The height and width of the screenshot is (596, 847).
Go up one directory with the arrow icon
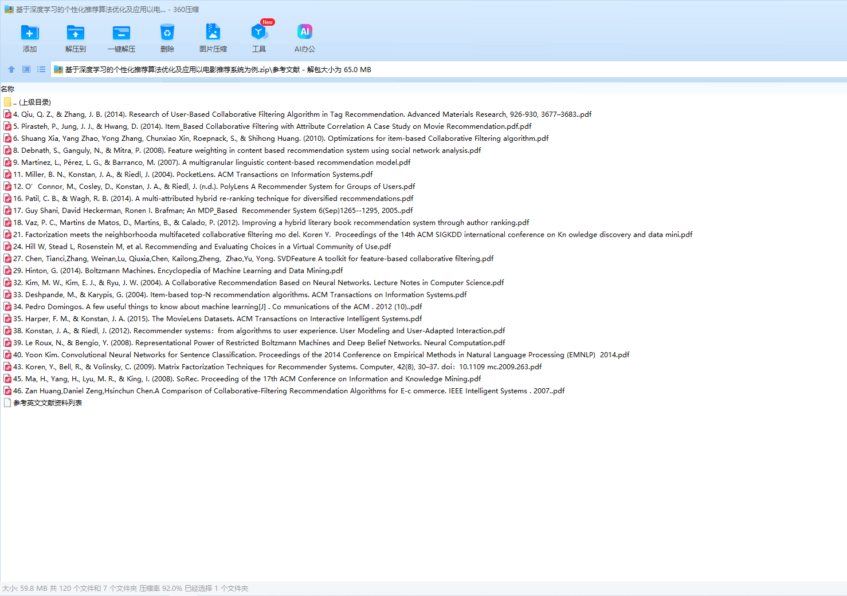pyautogui.click(x=11, y=69)
